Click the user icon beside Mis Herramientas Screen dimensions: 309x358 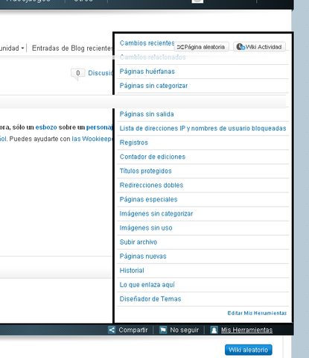click(214, 330)
